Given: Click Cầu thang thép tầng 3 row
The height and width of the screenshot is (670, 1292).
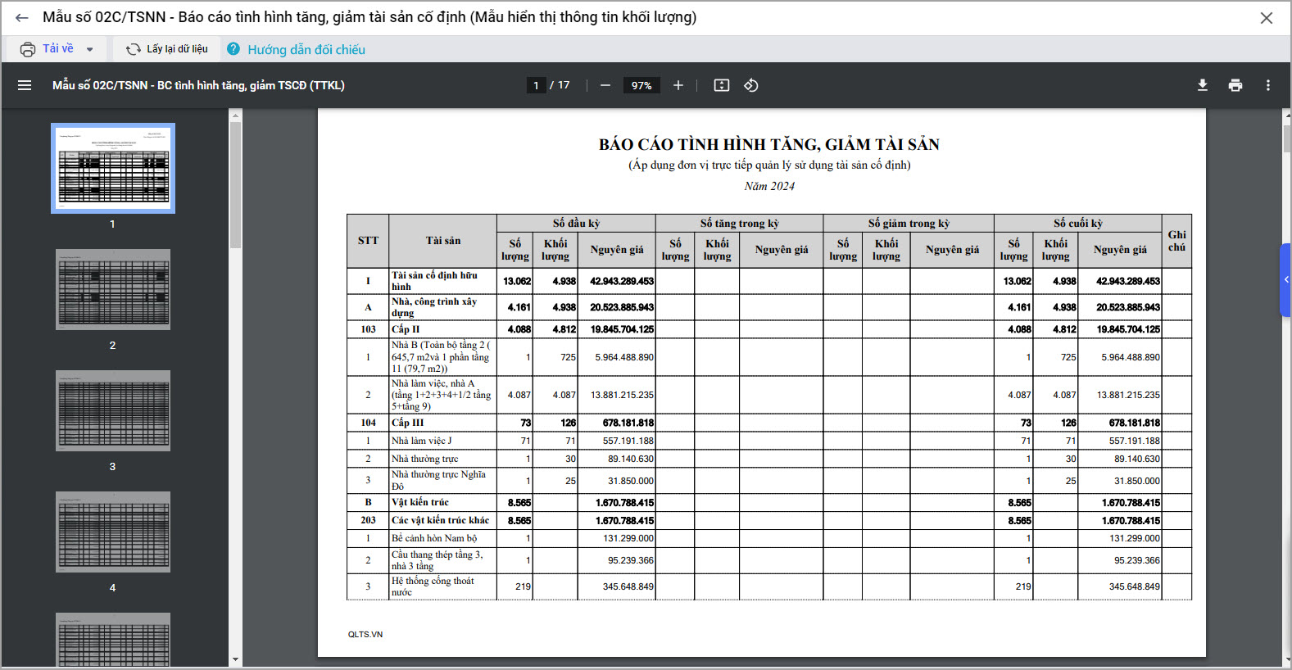Looking at the screenshot, I should (x=769, y=560).
